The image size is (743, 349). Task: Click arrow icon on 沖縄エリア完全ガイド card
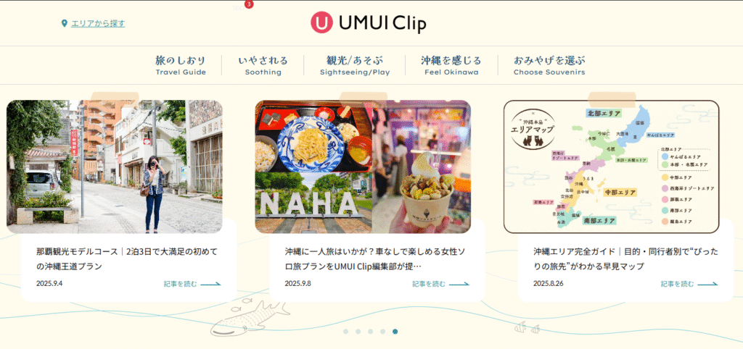707,285
